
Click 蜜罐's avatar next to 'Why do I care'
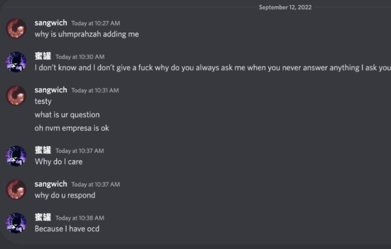tap(16, 156)
